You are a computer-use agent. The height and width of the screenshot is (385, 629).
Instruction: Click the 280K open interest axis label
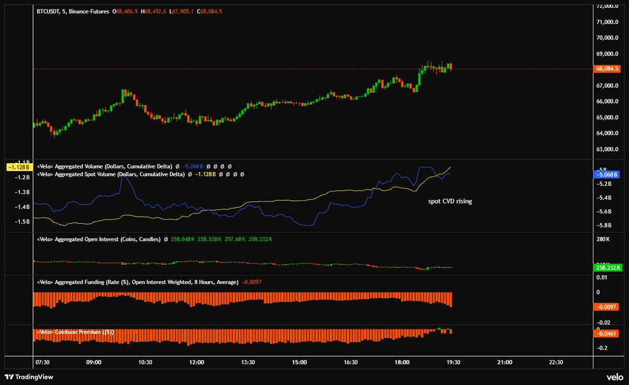tap(603, 240)
